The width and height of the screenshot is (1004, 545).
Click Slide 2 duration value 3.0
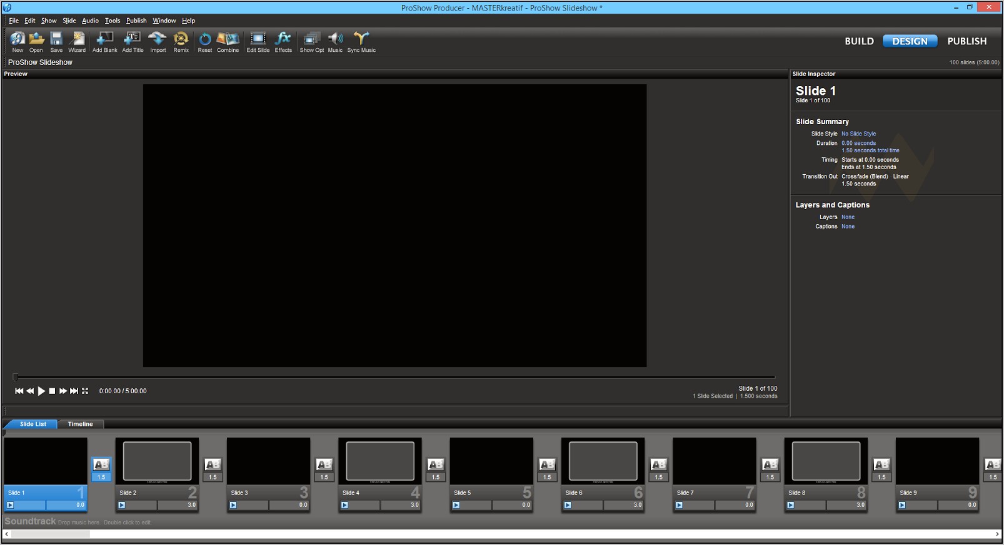(191, 505)
